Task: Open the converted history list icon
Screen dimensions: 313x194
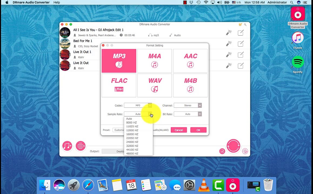Action: (245, 151)
